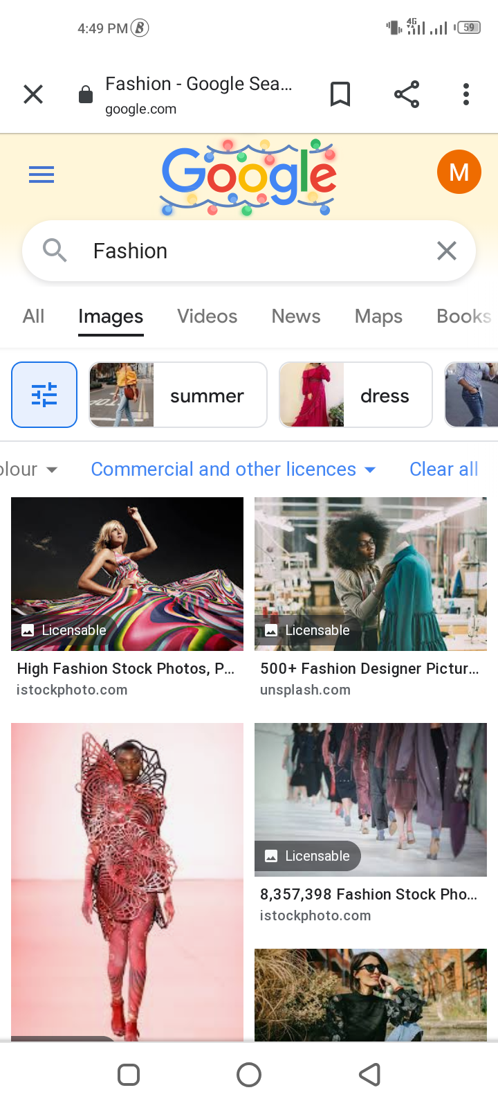The image size is (498, 1108).
Task: Select the dress suggestion chip
Action: [356, 395]
